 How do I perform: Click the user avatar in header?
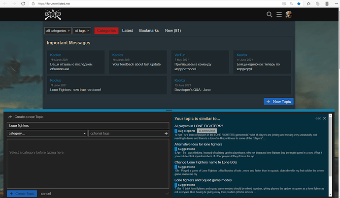coord(289,15)
